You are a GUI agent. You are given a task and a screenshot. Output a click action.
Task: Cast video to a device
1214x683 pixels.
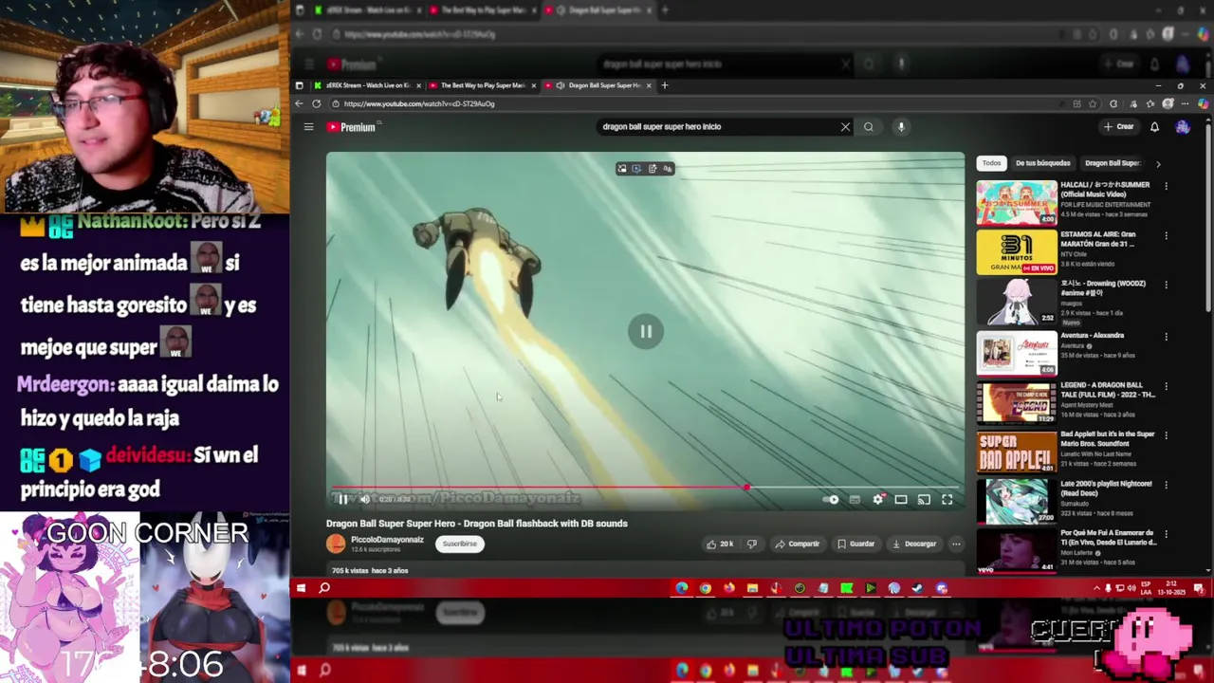[x=924, y=500]
